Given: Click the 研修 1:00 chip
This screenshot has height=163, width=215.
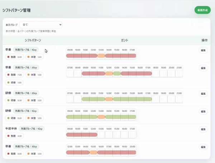Looking at the screenshot, I should coord(14,83).
